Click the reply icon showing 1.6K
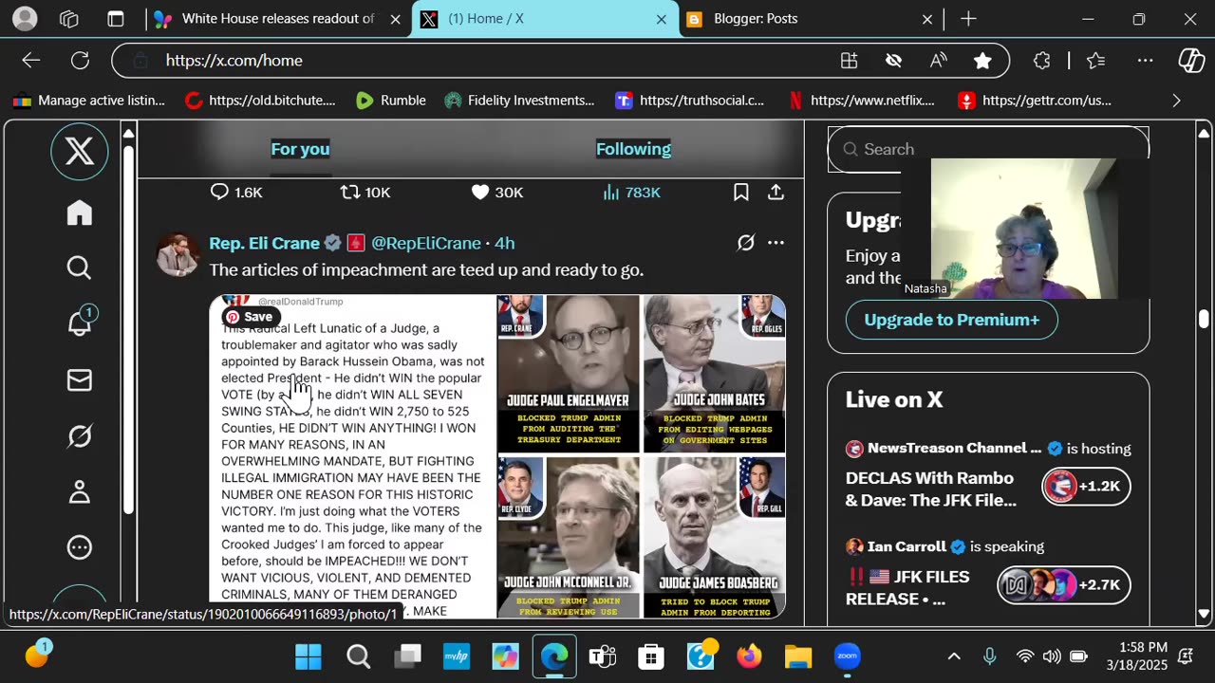Screen dimensions: 1215x683 (x=236, y=193)
